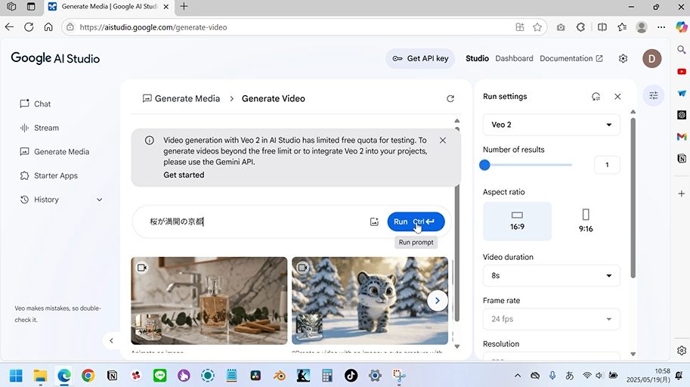Click the Get API key button
Image resolution: width=690 pixels, height=387 pixels.
(420, 58)
